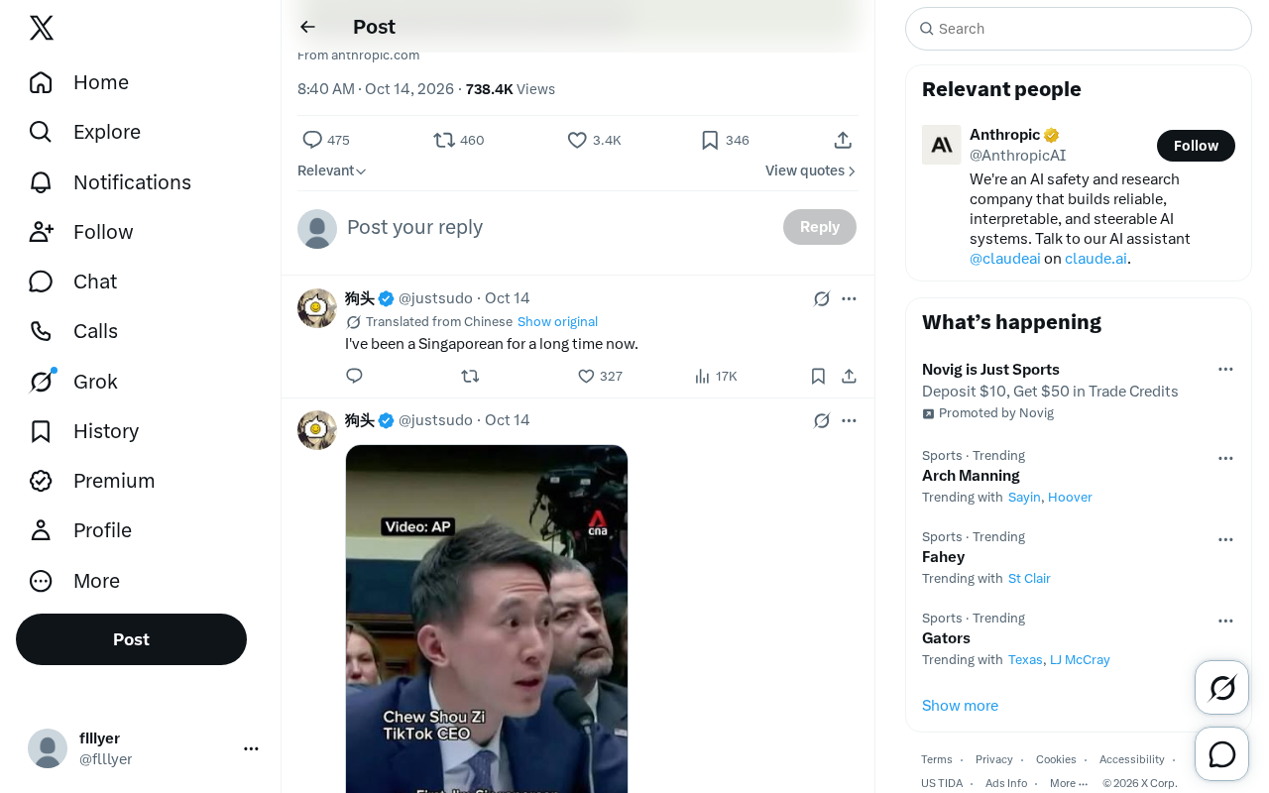Open Explore in the sidebar

coord(85,132)
